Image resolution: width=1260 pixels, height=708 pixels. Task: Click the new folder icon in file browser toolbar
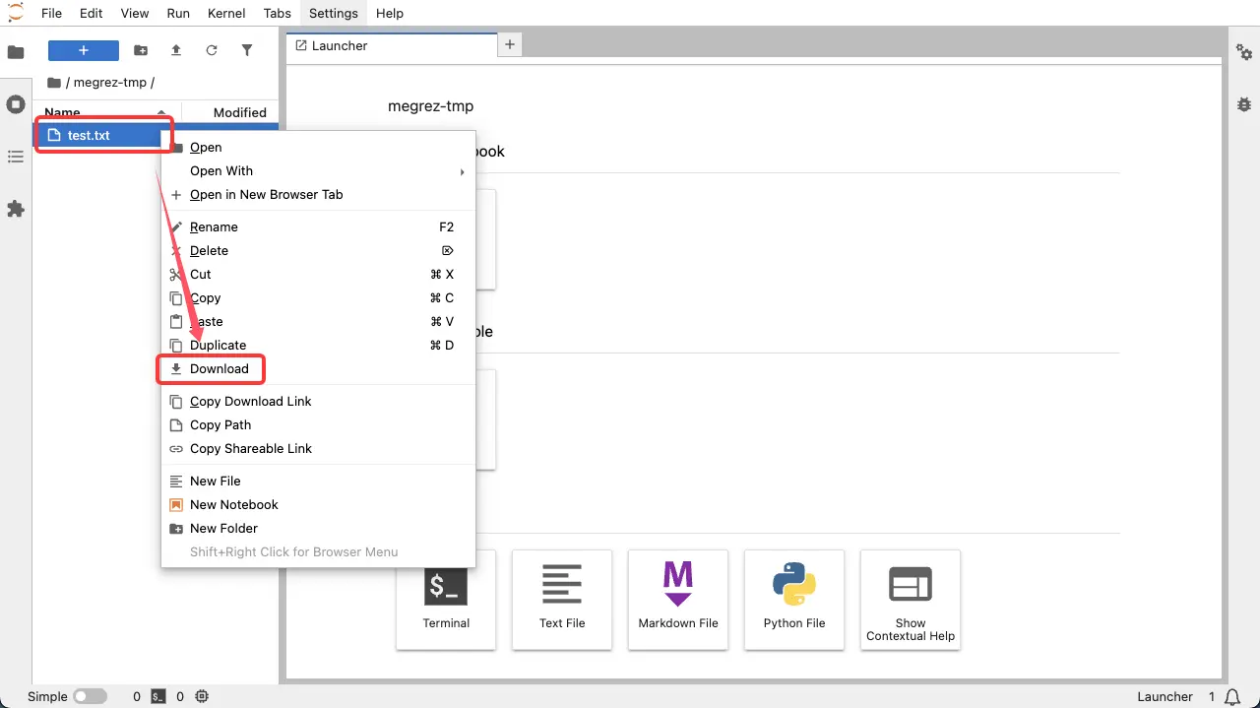click(141, 50)
